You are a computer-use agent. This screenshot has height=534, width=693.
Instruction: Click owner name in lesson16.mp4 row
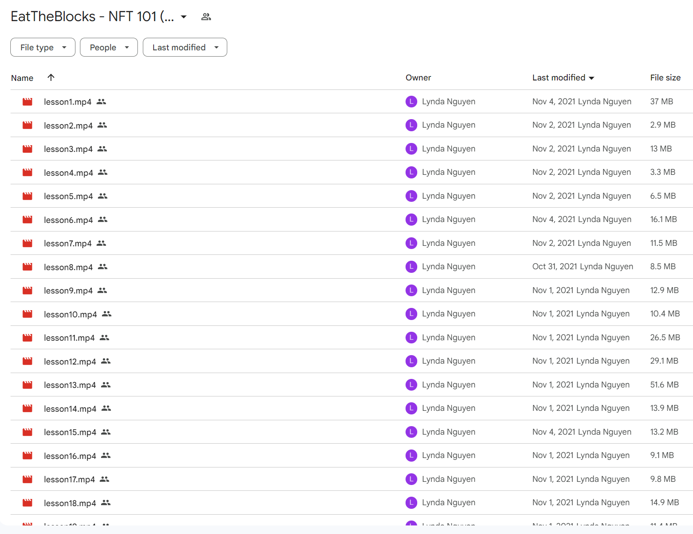(449, 455)
